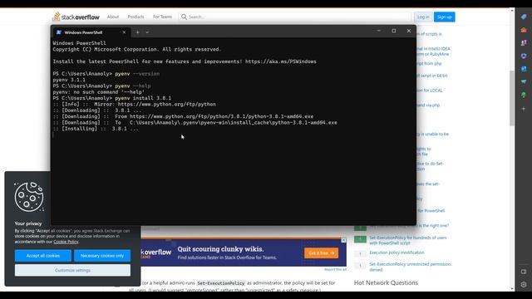Click the 'Hot Network Questions' heading
This screenshot has height=299, width=532.
point(386,282)
